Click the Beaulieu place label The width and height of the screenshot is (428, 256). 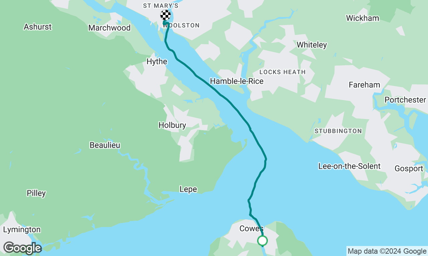point(105,145)
